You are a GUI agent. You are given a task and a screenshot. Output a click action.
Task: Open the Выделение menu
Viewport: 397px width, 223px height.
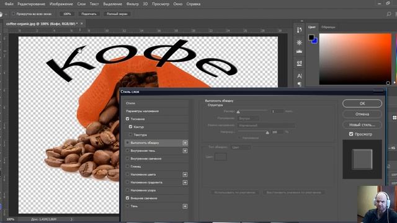pos(112,4)
